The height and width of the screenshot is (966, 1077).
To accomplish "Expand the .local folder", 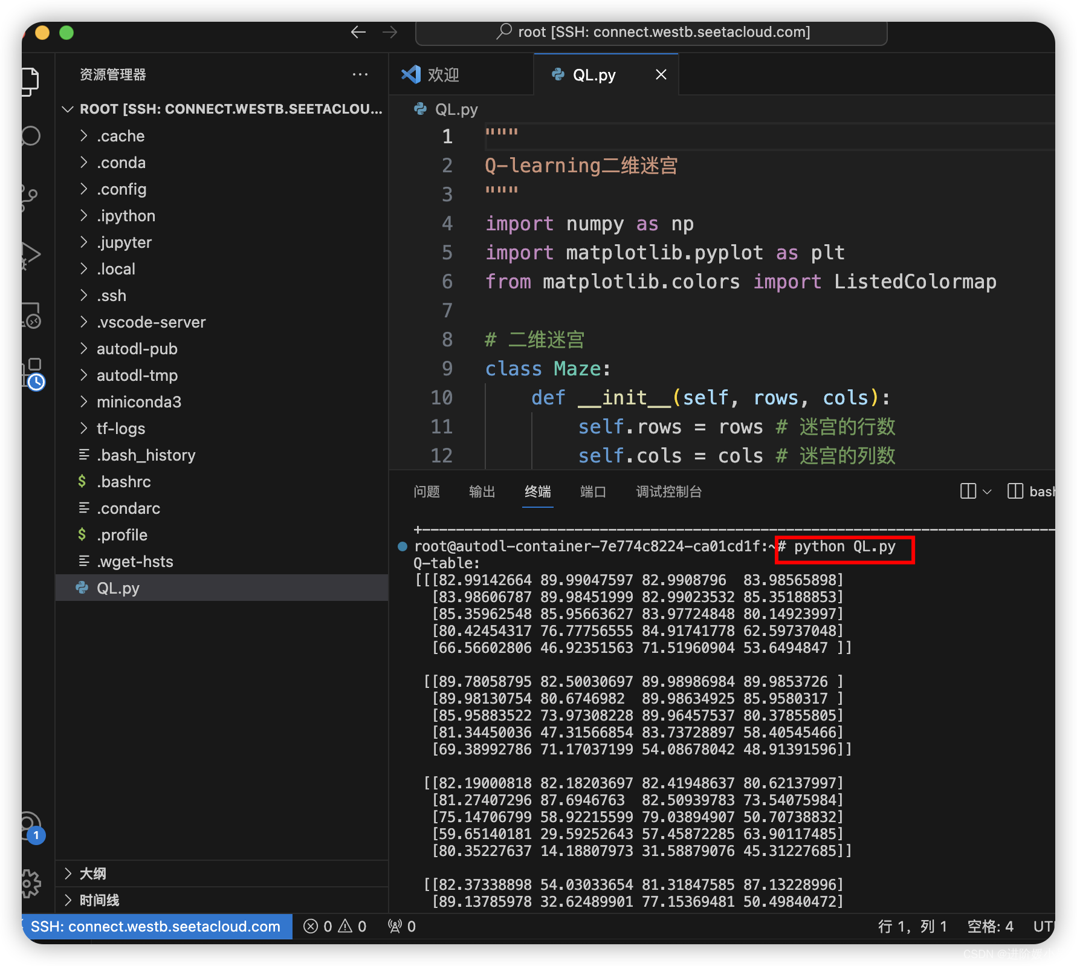I will [222, 269].
